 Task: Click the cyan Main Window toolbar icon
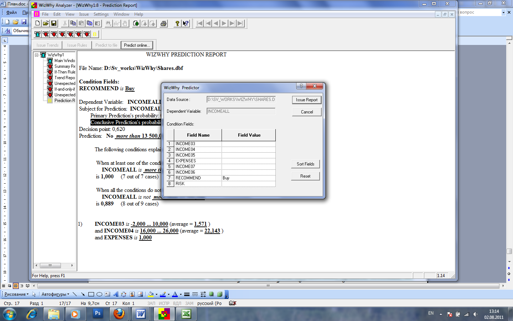pyautogui.click(x=37, y=34)
